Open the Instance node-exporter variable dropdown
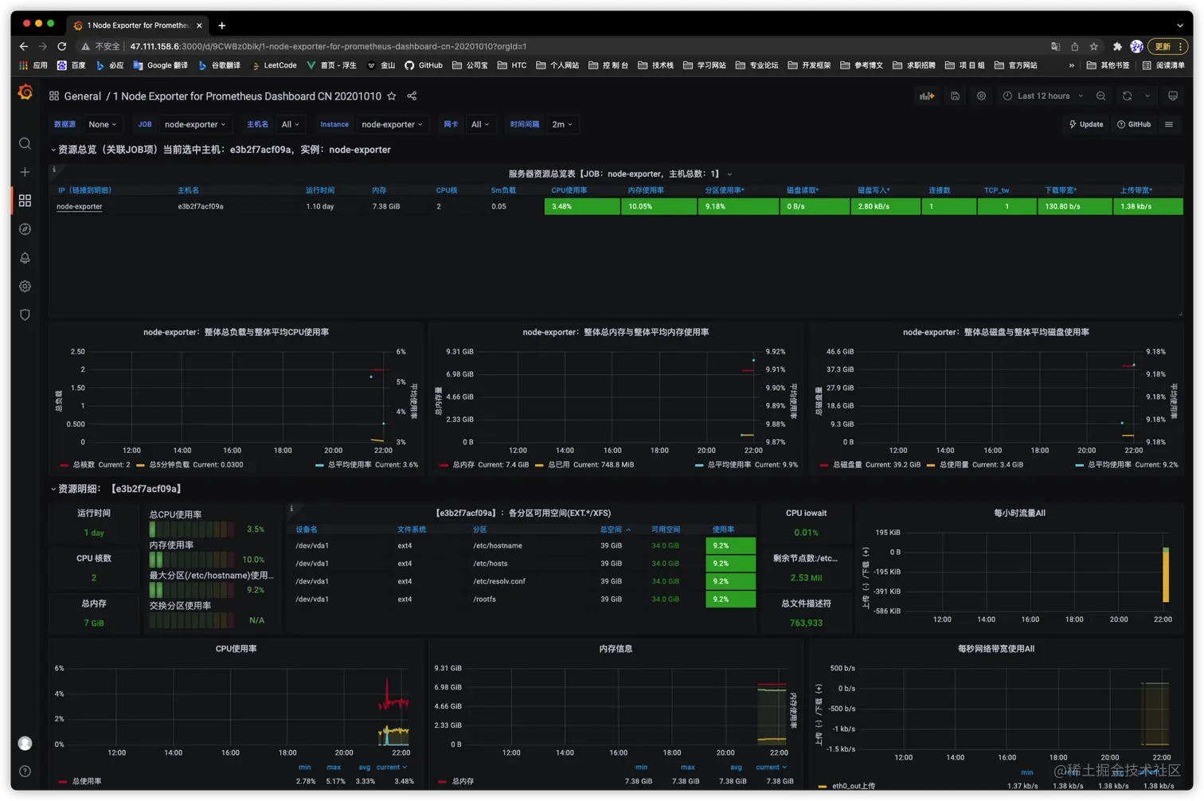 392,124
